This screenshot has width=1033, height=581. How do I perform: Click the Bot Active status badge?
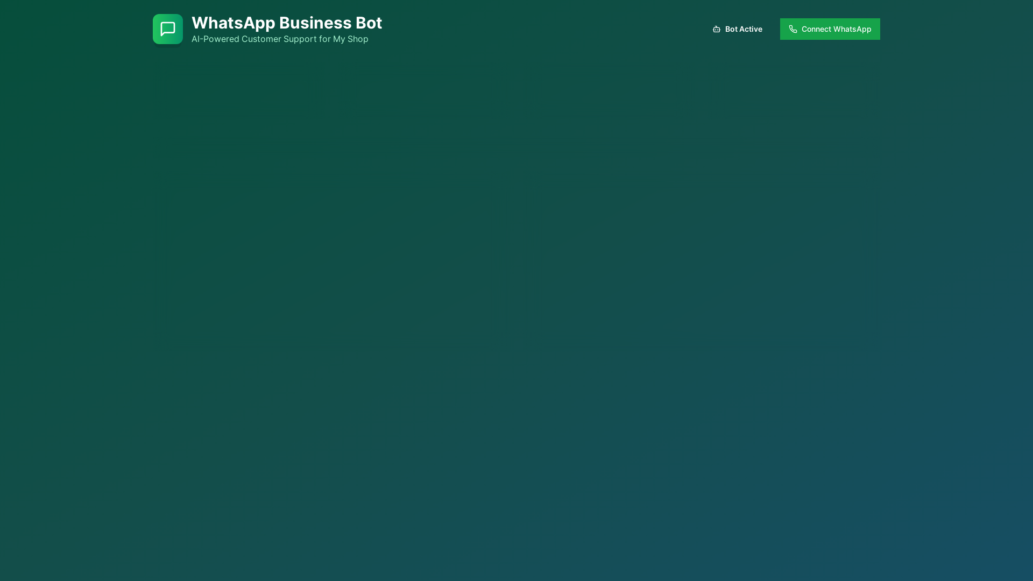pyautogui.click(x=737, y=29)
